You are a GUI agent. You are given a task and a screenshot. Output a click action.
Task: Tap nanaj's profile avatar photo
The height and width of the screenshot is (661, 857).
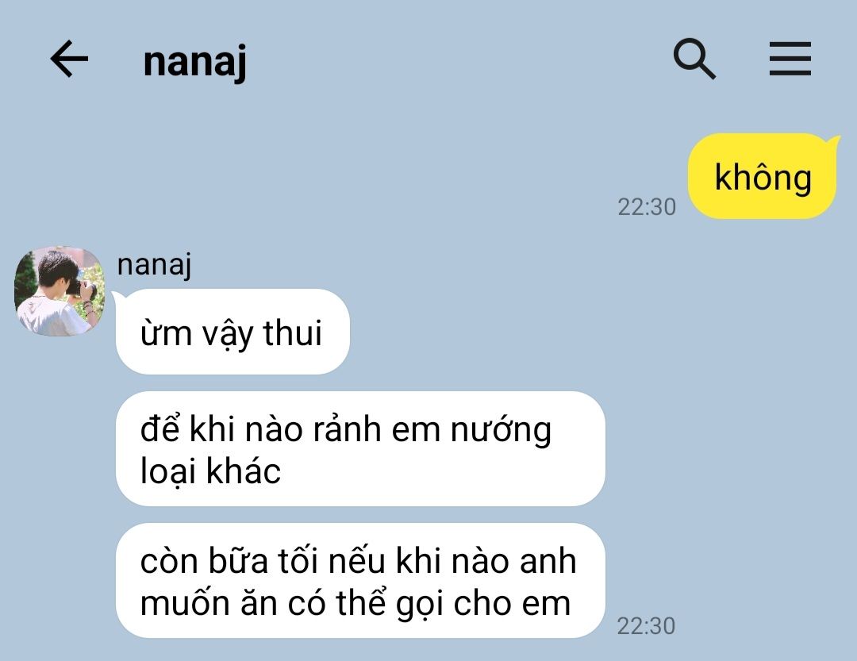[60, 290]
